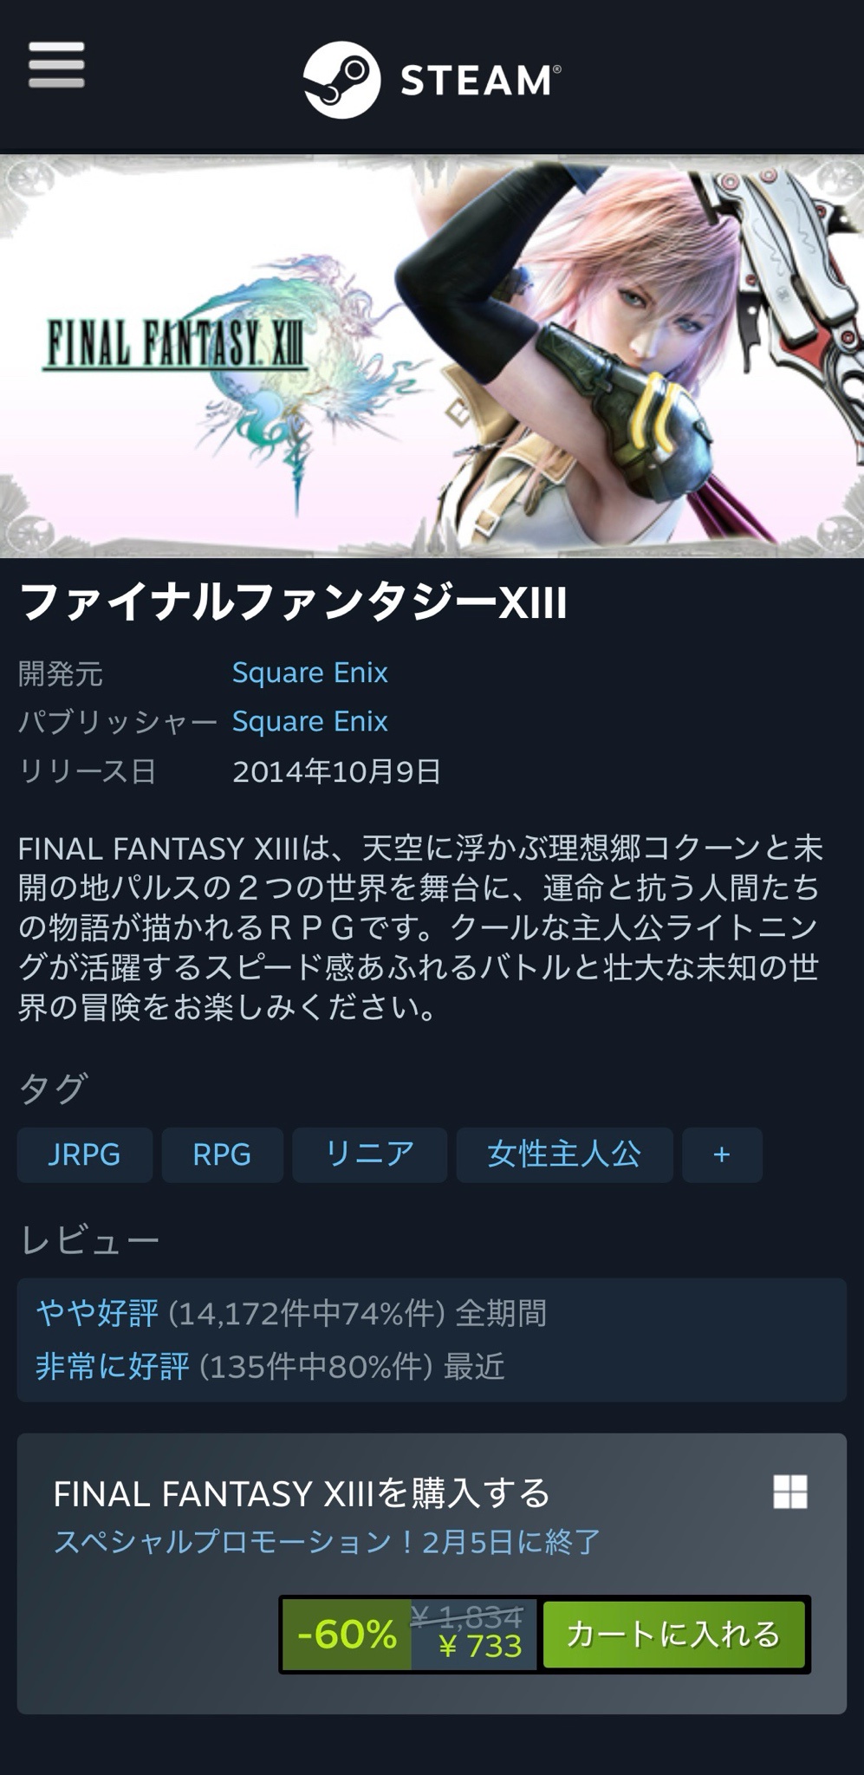Click the ¥733 discounted price
The height and width of the screenshot is (1775, 864).
(x=480, y=1647)
